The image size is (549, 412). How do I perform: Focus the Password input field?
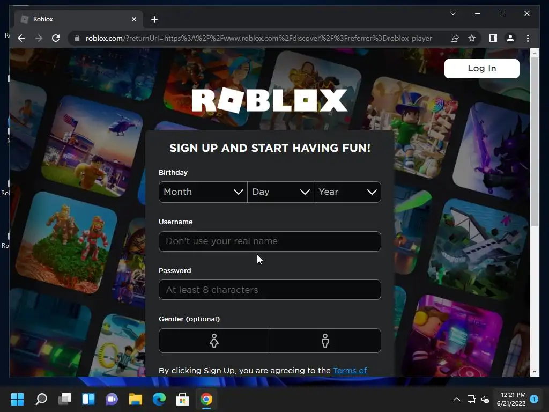click(x=270, y=290)
